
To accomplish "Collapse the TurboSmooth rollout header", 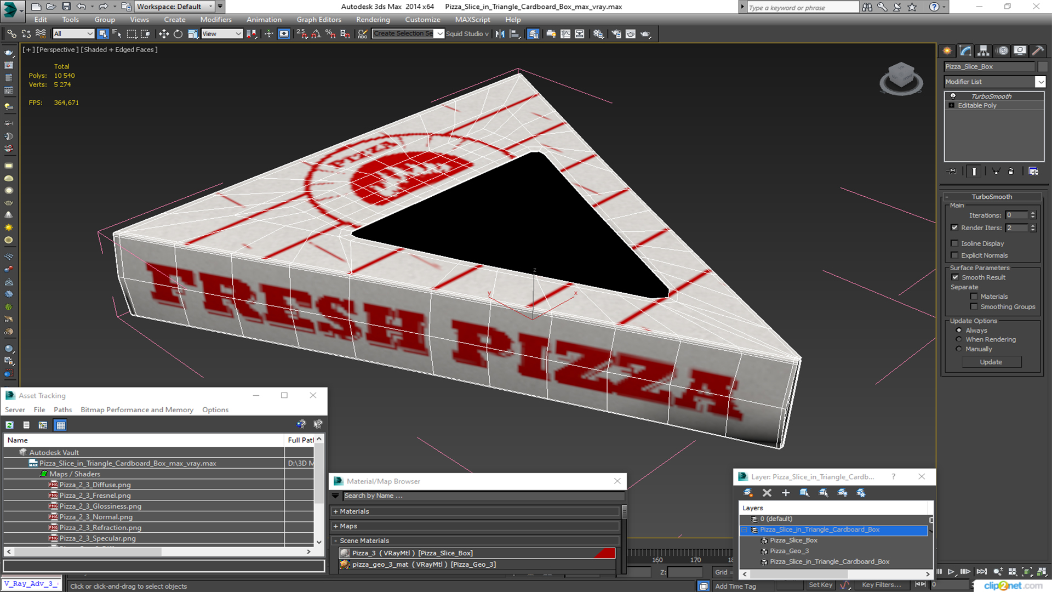I will coord(992,197).
